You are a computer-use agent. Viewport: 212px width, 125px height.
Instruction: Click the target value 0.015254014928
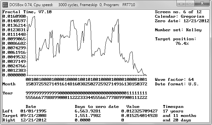[x=139, y=116]
